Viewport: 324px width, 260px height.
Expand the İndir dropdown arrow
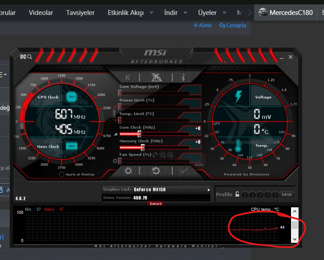[186, 13]
